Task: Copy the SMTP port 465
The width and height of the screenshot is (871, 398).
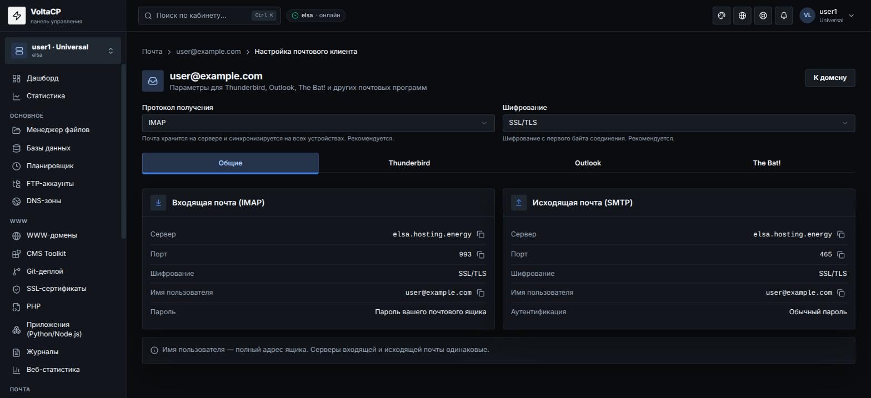Action: click(841, 255)
